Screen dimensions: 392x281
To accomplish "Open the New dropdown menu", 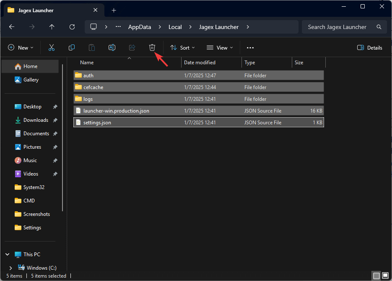I will click(x=21, y=47).
